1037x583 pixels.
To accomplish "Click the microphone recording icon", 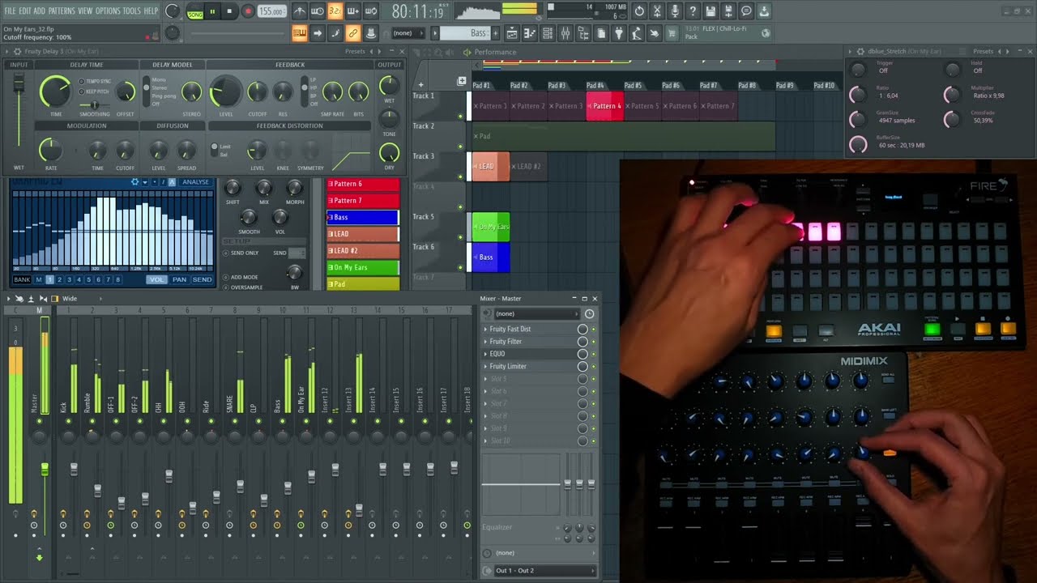I will point(675,11).
